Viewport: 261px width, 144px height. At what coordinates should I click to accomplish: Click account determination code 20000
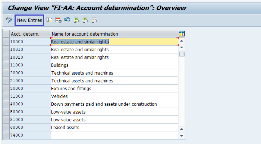[x=30, y=73]
